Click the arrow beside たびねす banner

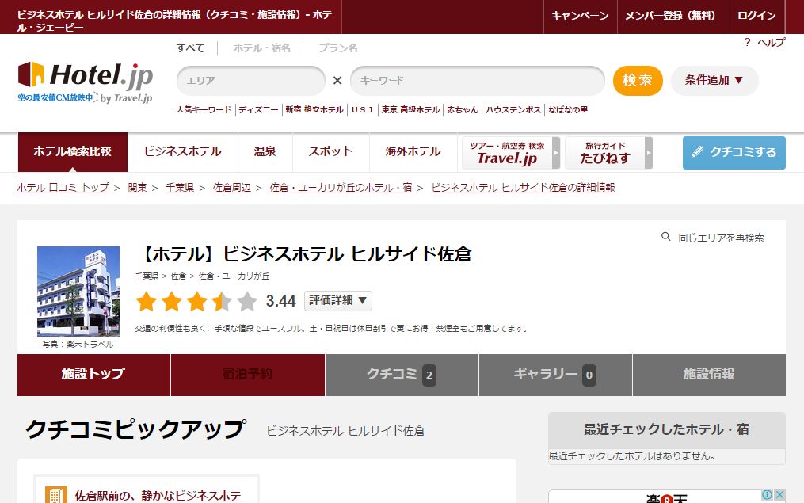(x=649, y=153)
